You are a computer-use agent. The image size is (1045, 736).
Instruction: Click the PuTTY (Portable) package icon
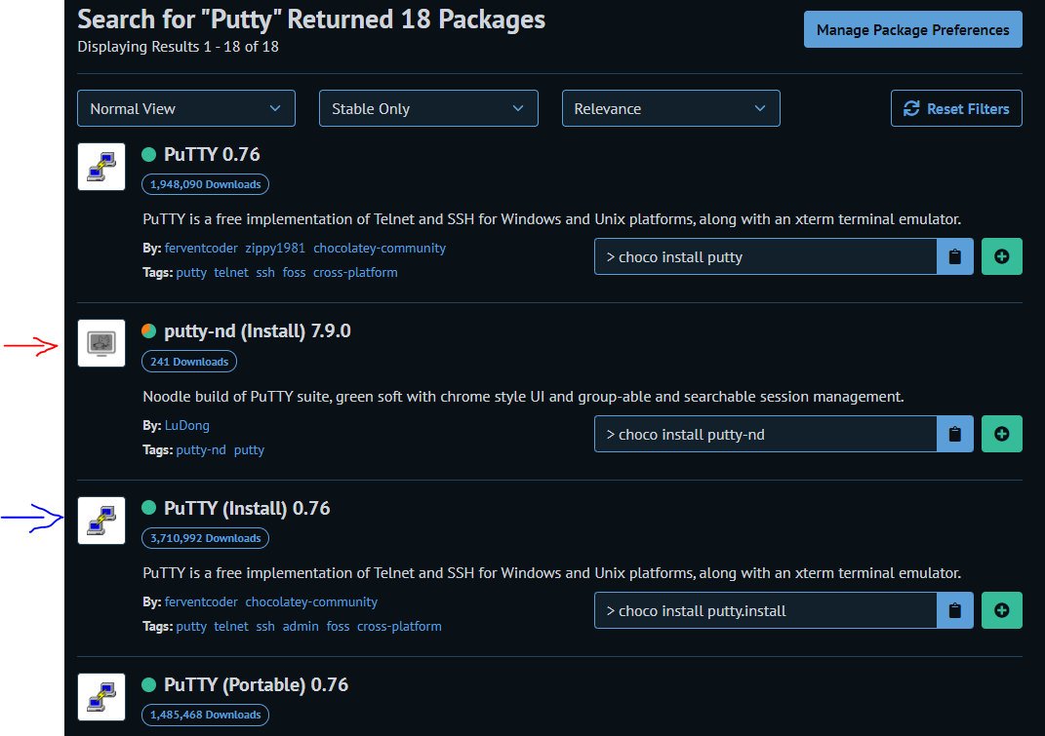tap(101, 697)
